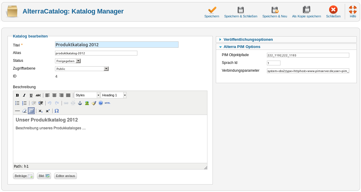This screenshot has height=192, width=361.
Task: Click the insert table icon
Action: pyautogui.click(x=31, y=111)
